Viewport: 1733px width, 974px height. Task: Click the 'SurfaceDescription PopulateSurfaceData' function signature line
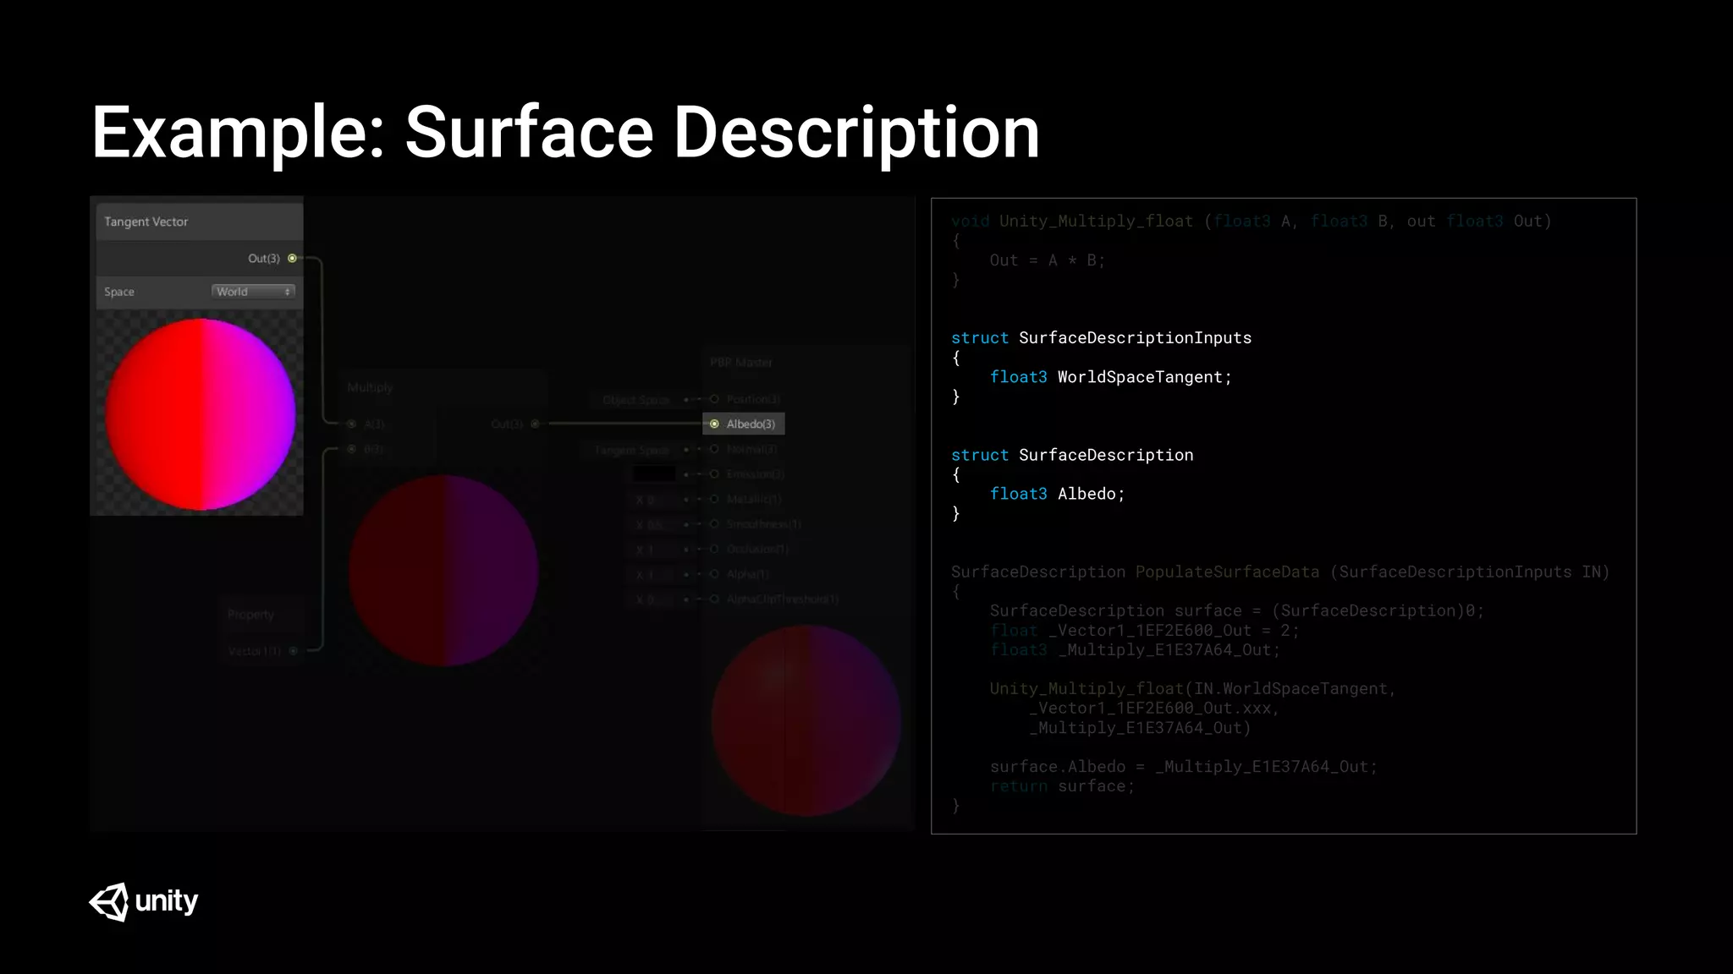pos(1280,572)
